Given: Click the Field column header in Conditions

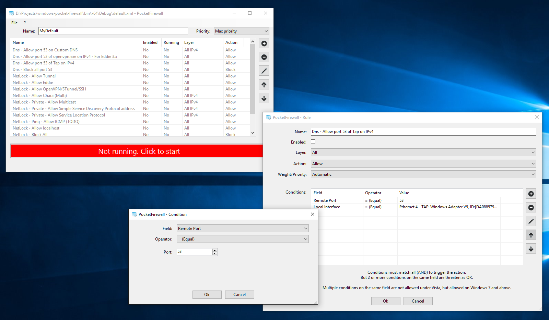Looking at the screenshot, I should click(337, 193).
